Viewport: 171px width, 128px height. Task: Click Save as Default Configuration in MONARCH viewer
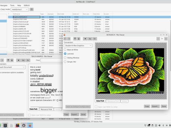click(x=78, y=107)
